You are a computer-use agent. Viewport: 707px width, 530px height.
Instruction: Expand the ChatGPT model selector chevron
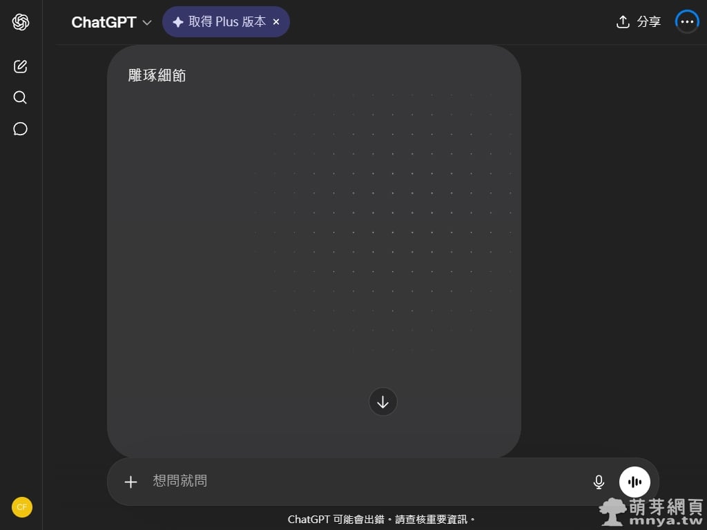(146, 23)
